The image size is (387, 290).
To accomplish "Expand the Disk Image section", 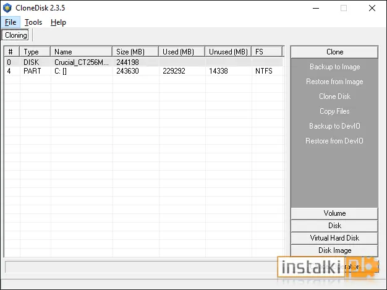I will pyautogui.click(x=334, y=250).
